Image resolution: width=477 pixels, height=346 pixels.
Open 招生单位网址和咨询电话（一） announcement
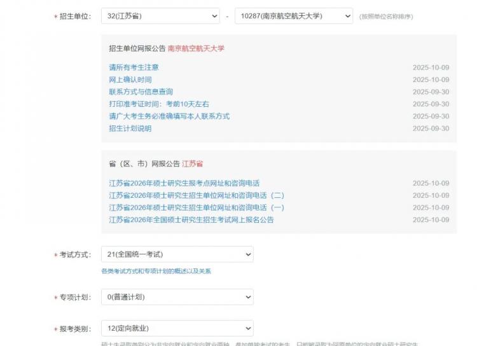pos(196,207)
